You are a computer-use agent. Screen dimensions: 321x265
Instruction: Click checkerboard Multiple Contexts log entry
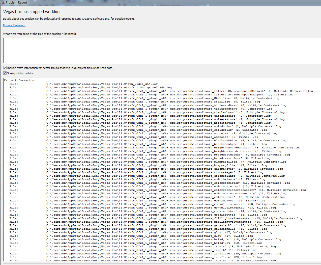tap(147, 112)
